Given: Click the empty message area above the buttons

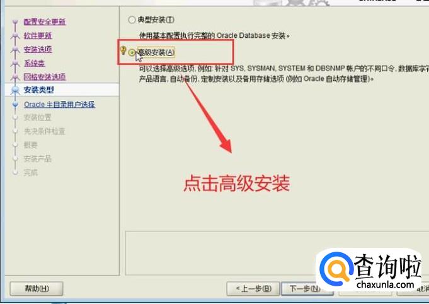Looking at the screenshot, I should pos(277,253).
